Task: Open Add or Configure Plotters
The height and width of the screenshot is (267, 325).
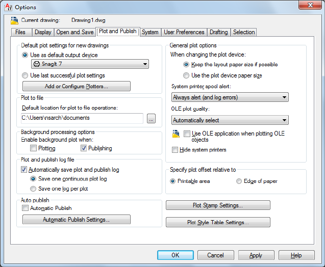Action: coord(76,87)
